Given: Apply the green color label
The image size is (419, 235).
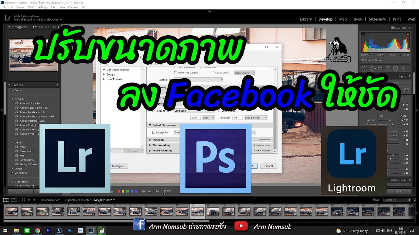Looking at the screenshot, I should (127, 191).
